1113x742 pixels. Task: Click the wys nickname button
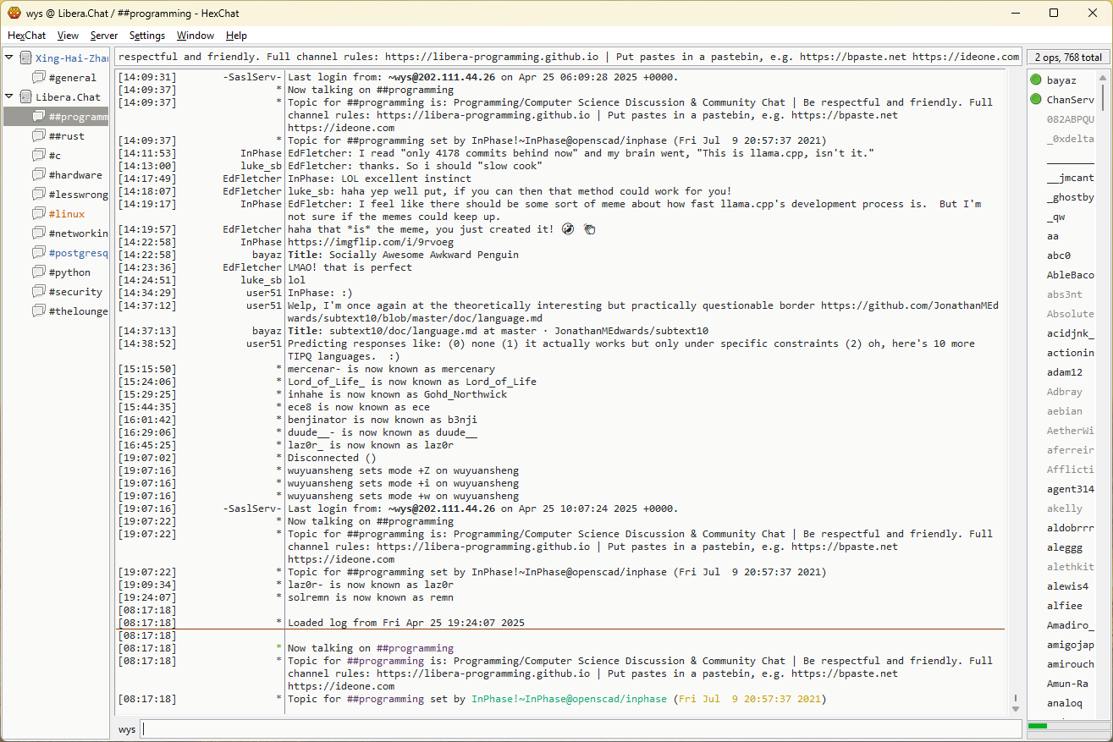[x=126, y=729]
